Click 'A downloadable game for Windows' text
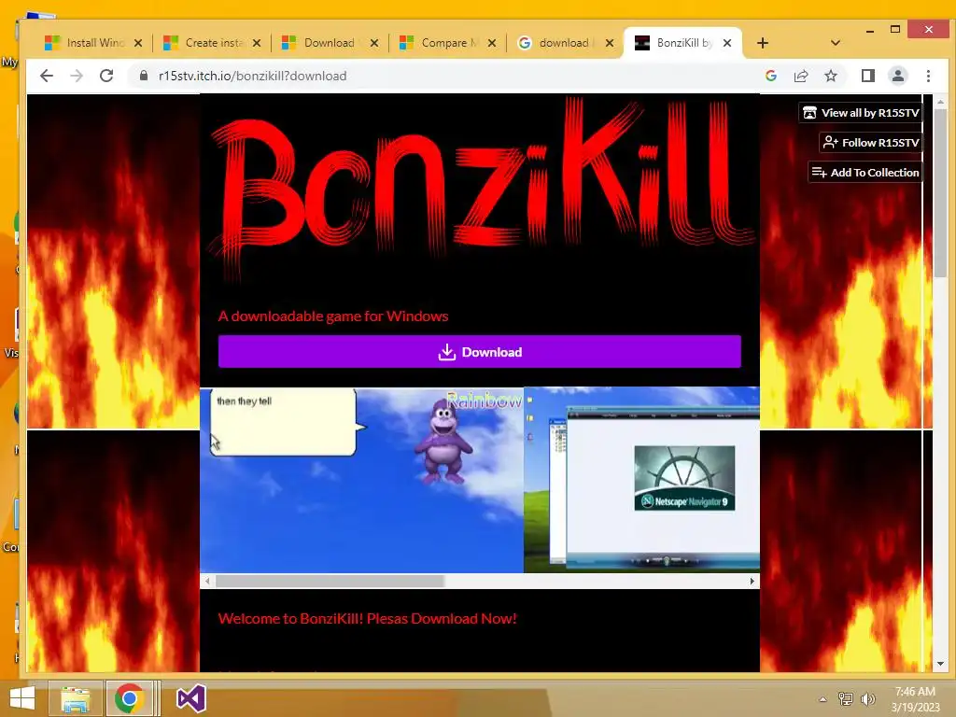 (x=333, y=316)
